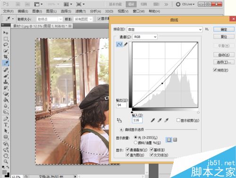Open the 滤镜(T) menu
Image resolution: width=236 pixels, height=178 pixels.
pos(81,11)
